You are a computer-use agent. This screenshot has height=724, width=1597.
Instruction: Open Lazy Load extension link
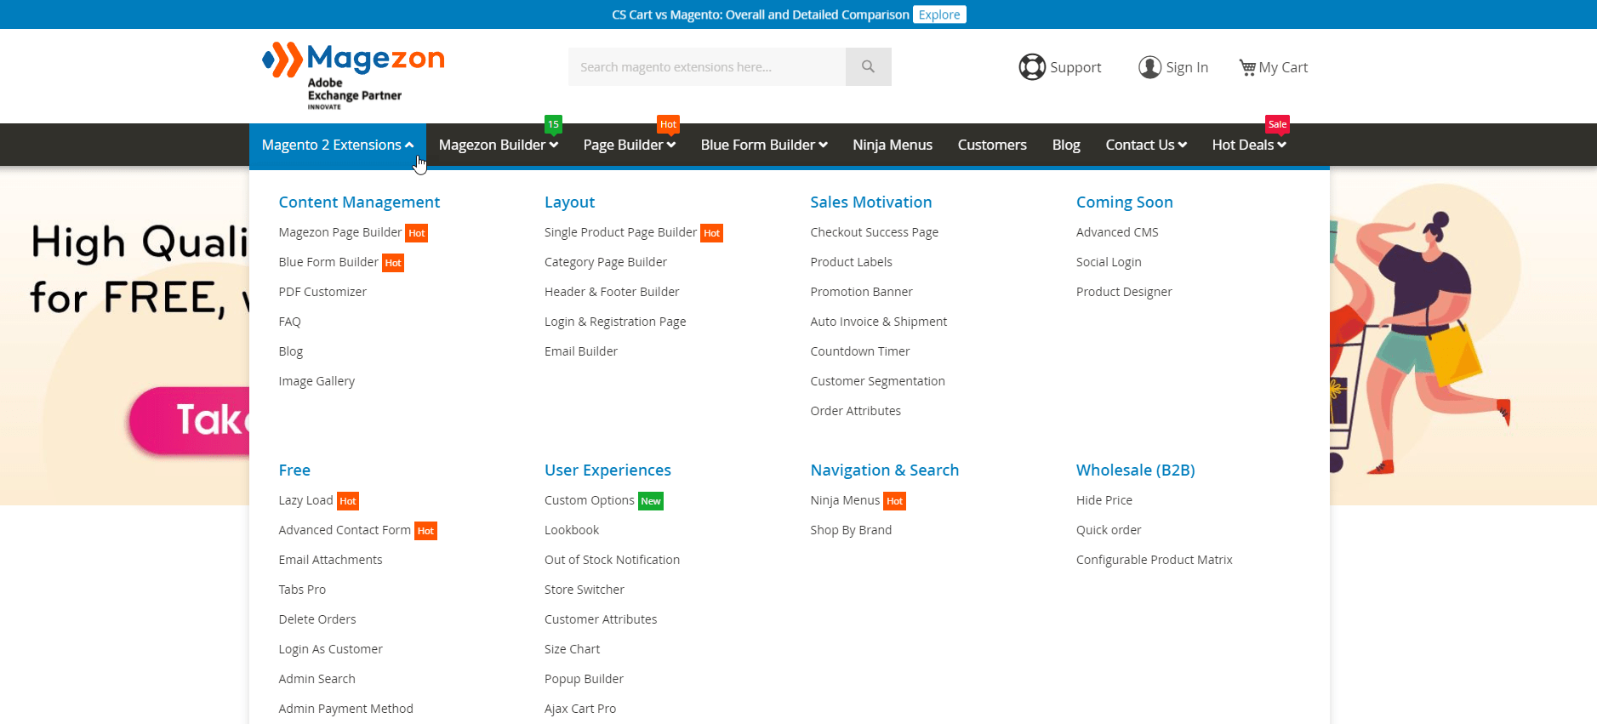(x=305, y=500)
